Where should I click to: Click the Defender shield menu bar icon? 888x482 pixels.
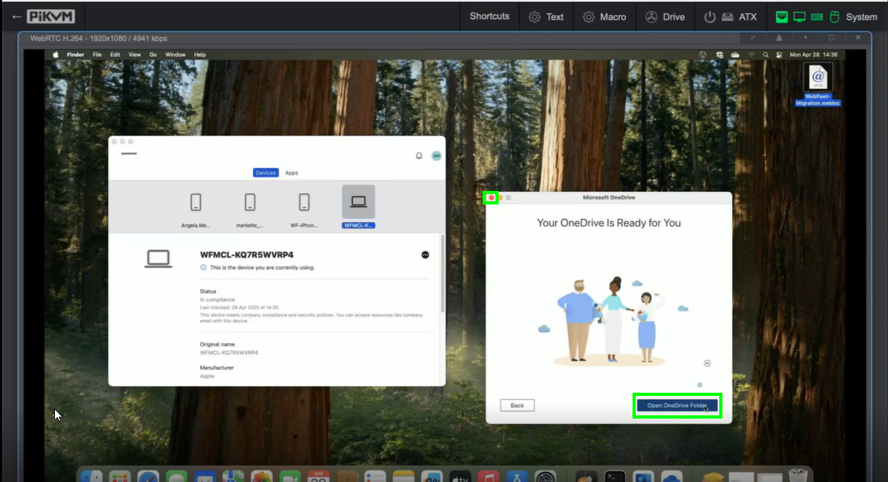719,55
